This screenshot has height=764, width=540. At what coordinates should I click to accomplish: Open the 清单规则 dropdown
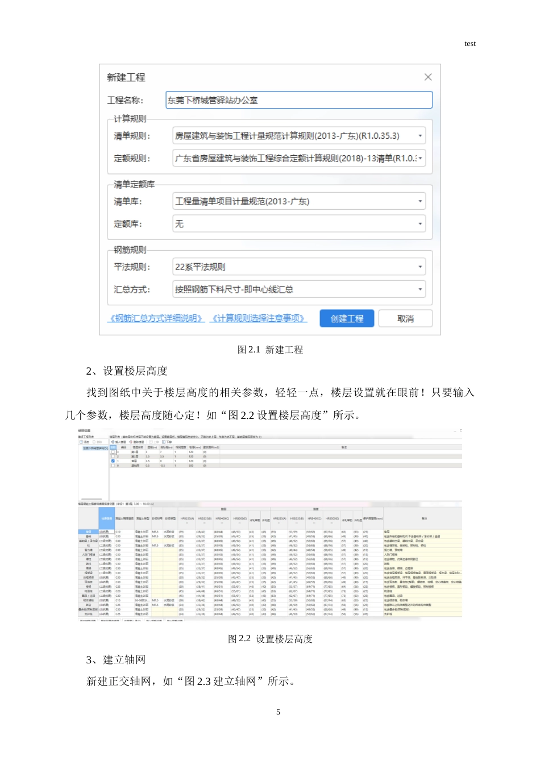pos(299,136)
